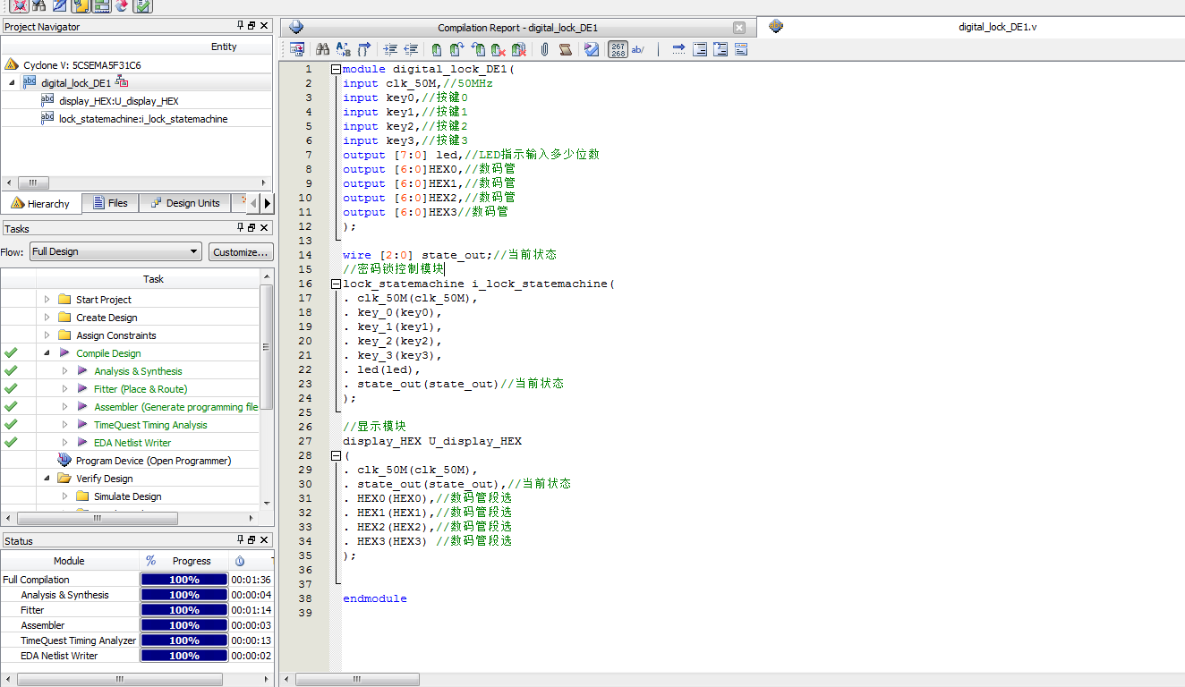The height and width of the screenshot is (687, 1185).
Task: Click the paperclip insert file icon
Action: pyautogui.click(x=543, y=50)
